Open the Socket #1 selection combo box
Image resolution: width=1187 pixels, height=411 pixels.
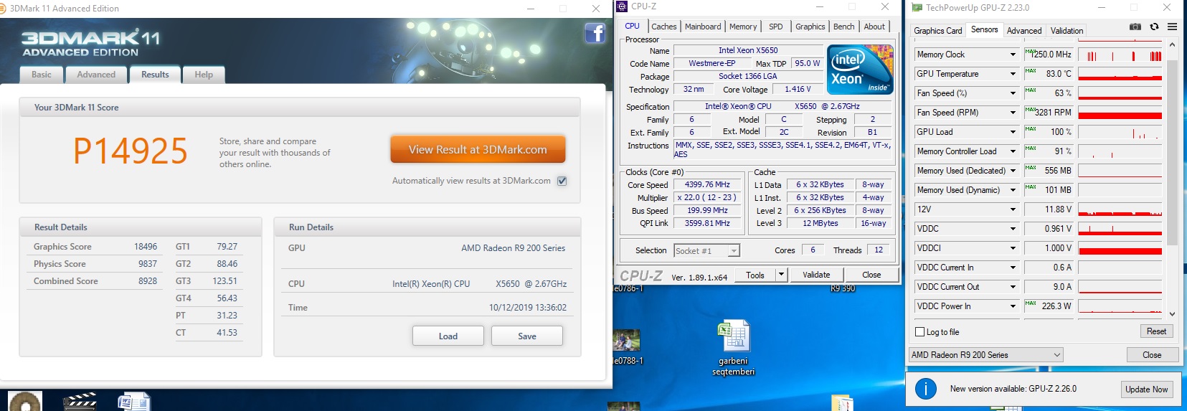(x=706, y=250)
